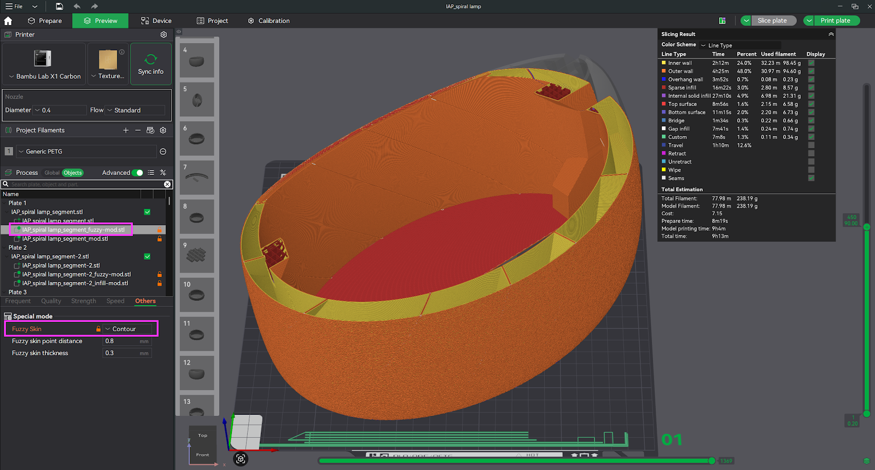
Task: Click the Home icon in the top bar
Action: [x=8, y=21]
